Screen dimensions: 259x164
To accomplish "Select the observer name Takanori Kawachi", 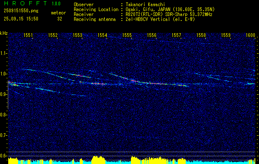I will 146,5.
